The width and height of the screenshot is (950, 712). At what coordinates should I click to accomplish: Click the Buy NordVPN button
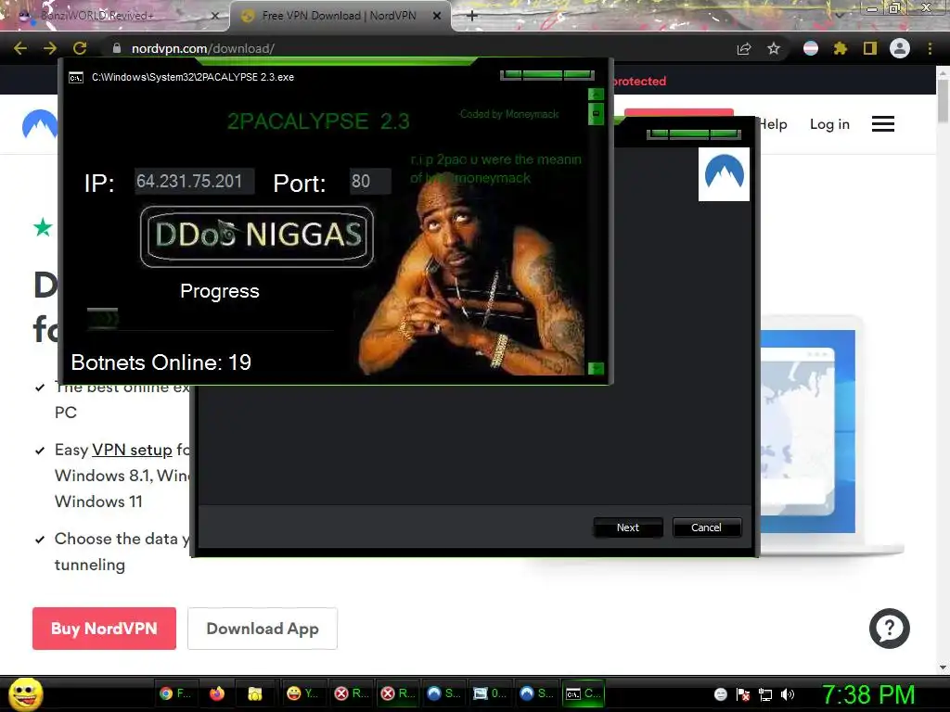pyautogui.click(x=104, y=629)
